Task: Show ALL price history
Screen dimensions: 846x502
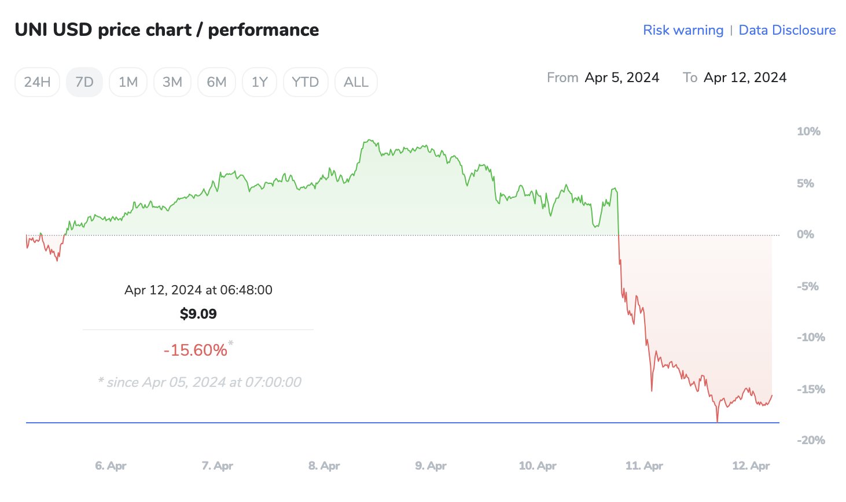Action: pos(356,82)
